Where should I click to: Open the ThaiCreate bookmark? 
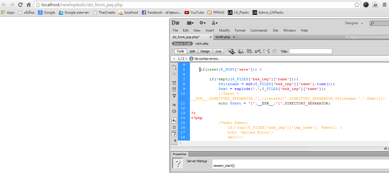click(104, 13)
